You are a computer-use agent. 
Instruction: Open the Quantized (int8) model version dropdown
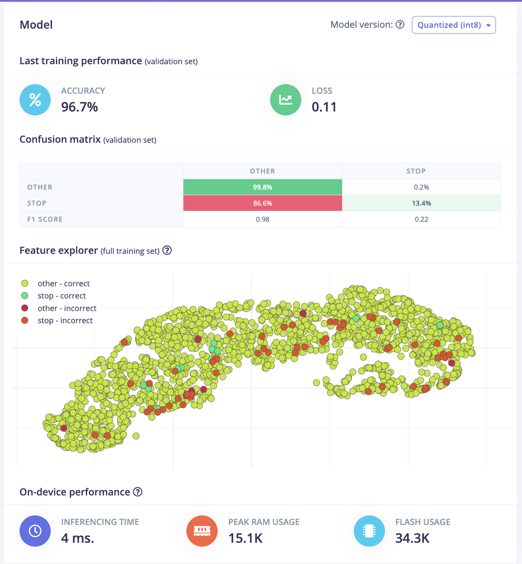(x=449, y=25)
